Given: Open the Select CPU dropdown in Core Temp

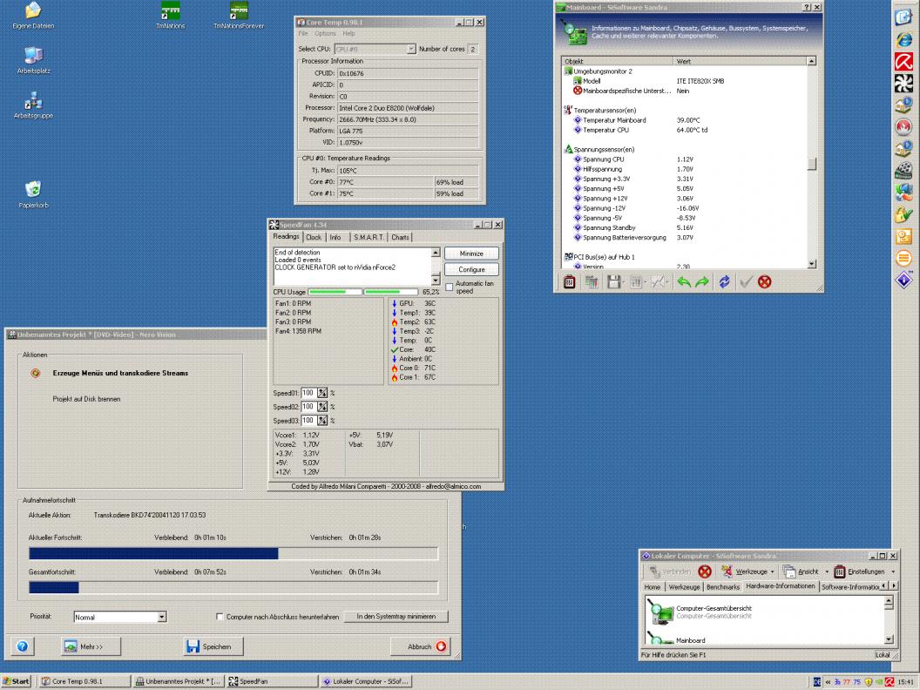Looking at the screenshot, I should pyautogui.click(x=410, y=50).
